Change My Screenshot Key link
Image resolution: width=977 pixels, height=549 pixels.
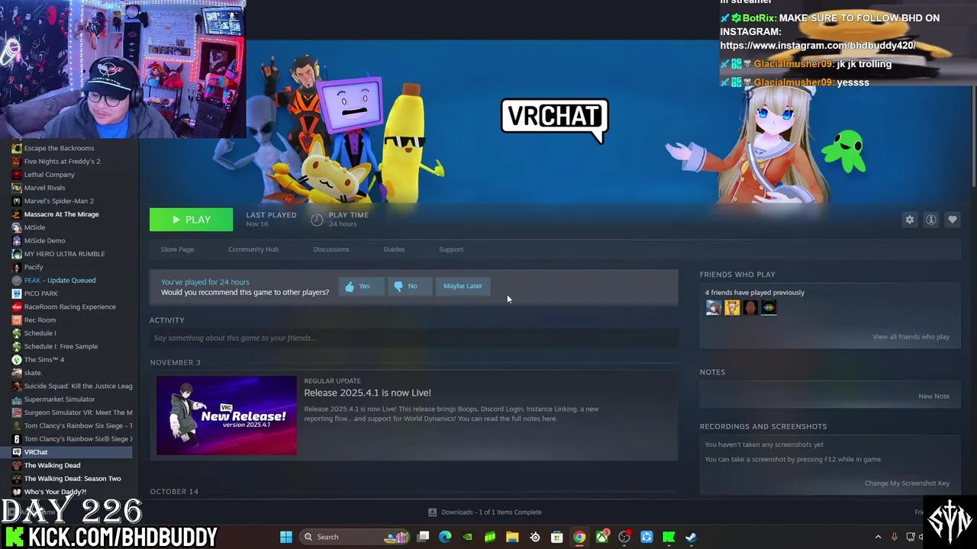pos(907,483)
